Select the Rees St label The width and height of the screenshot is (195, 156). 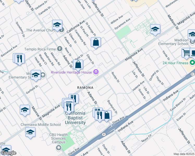pyautogui.click(x=68, y=52)
